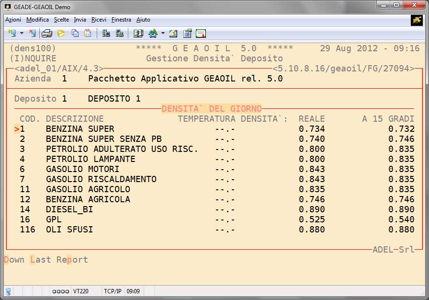Click the disconnect session icon with red X

[33, 34]
